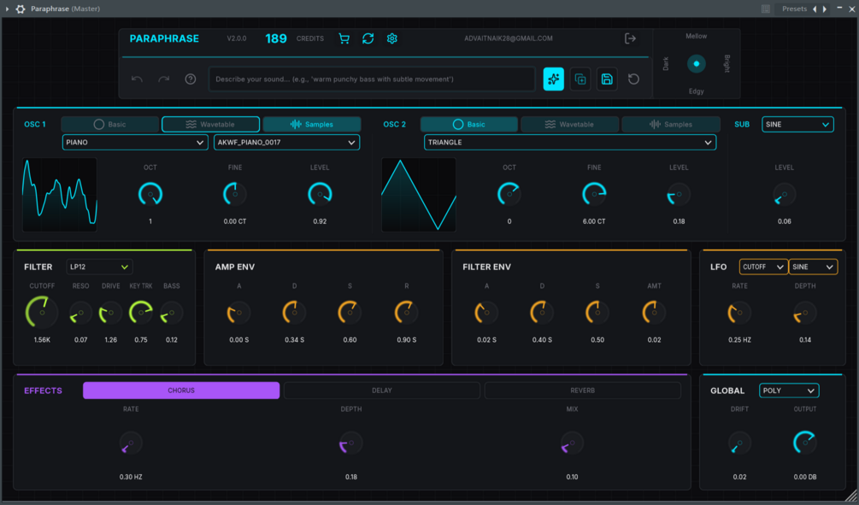Click the 189 credits counter
The image size is (859, 505).
coord(276,38)
